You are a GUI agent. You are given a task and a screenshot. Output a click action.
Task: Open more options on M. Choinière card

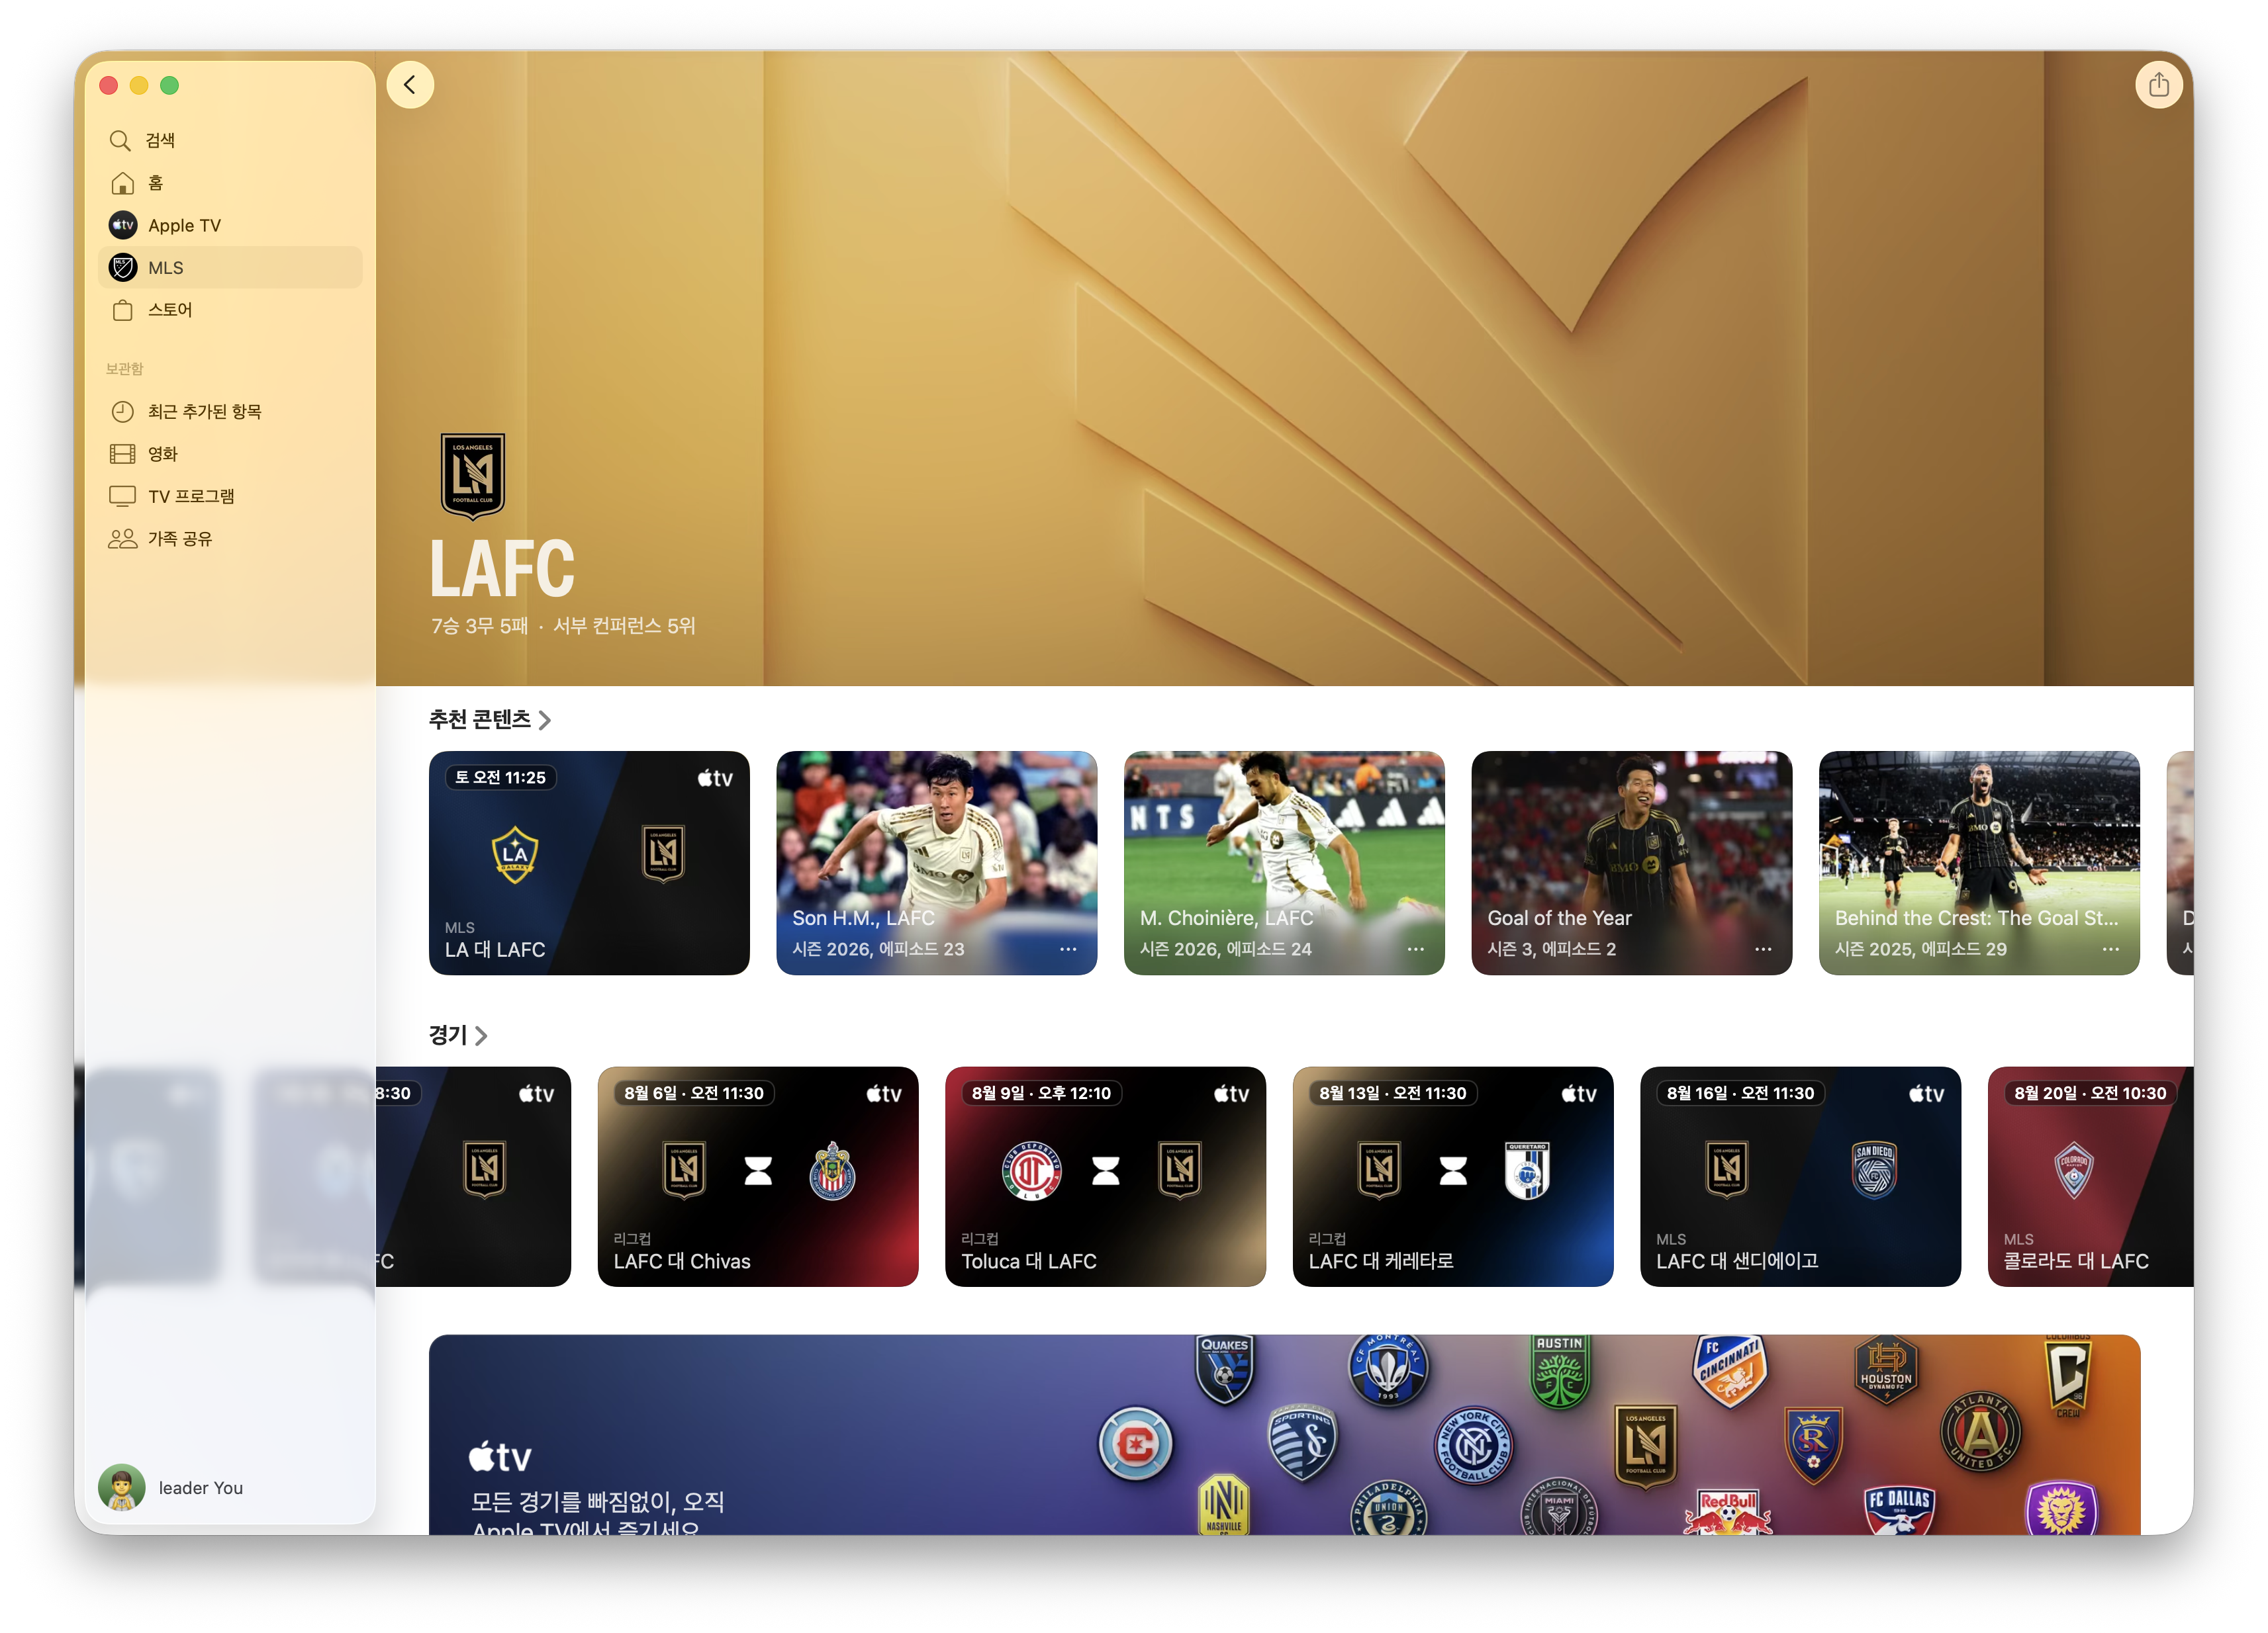(1415, 948)
